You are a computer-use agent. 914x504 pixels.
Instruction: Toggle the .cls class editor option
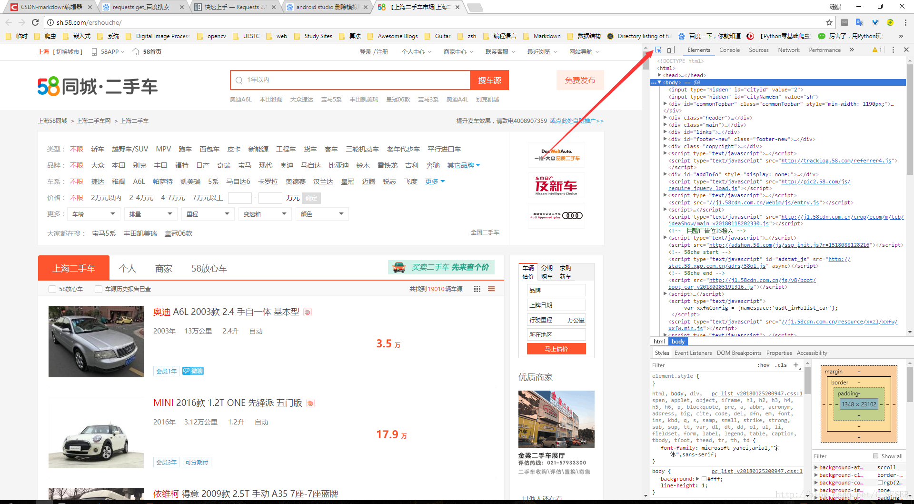point(781,365)
